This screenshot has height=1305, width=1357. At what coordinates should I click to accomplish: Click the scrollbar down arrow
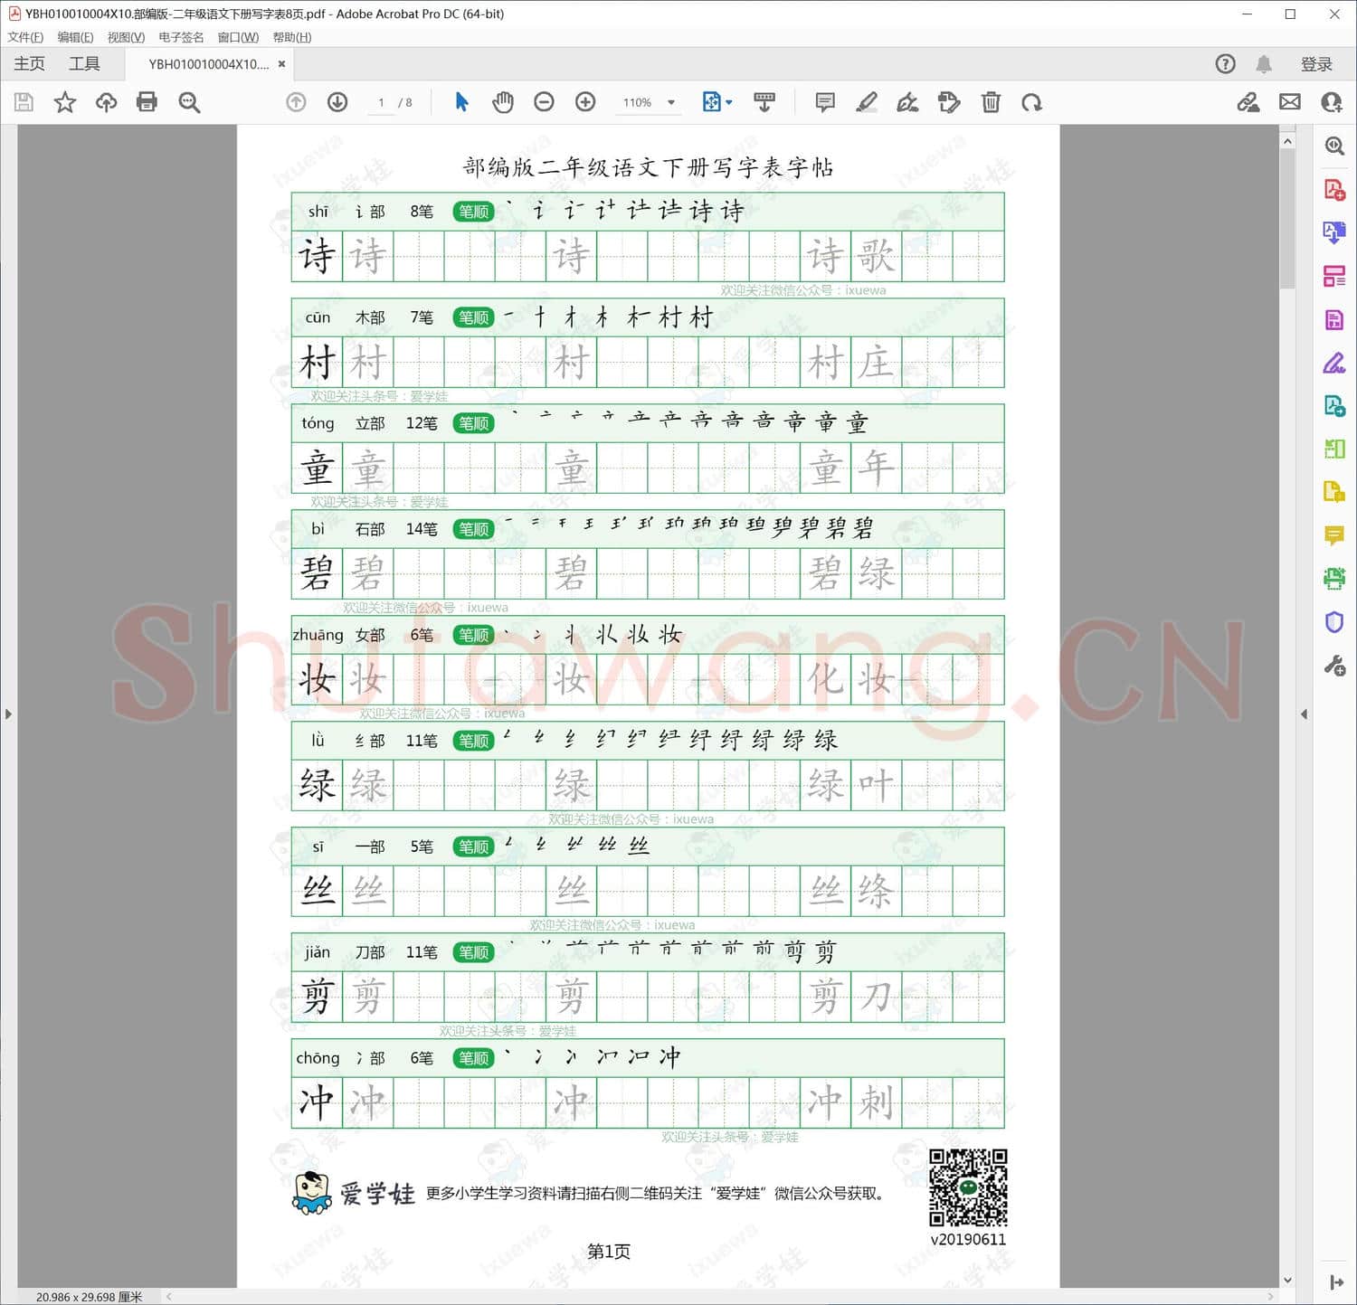click(x=1287, y=1280)
